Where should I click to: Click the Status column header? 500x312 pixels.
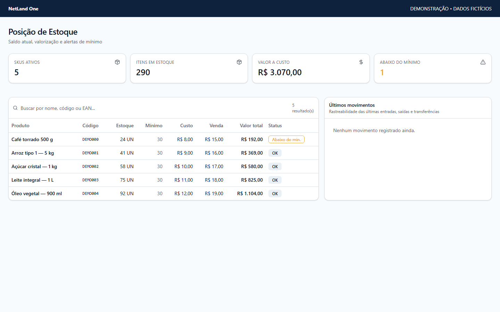[x=275, y=125]
